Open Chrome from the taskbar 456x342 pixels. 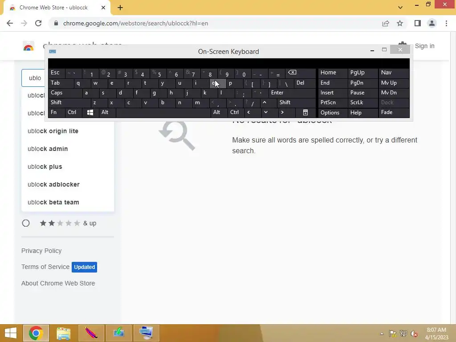pyautogui.click(x=36, y=333)
